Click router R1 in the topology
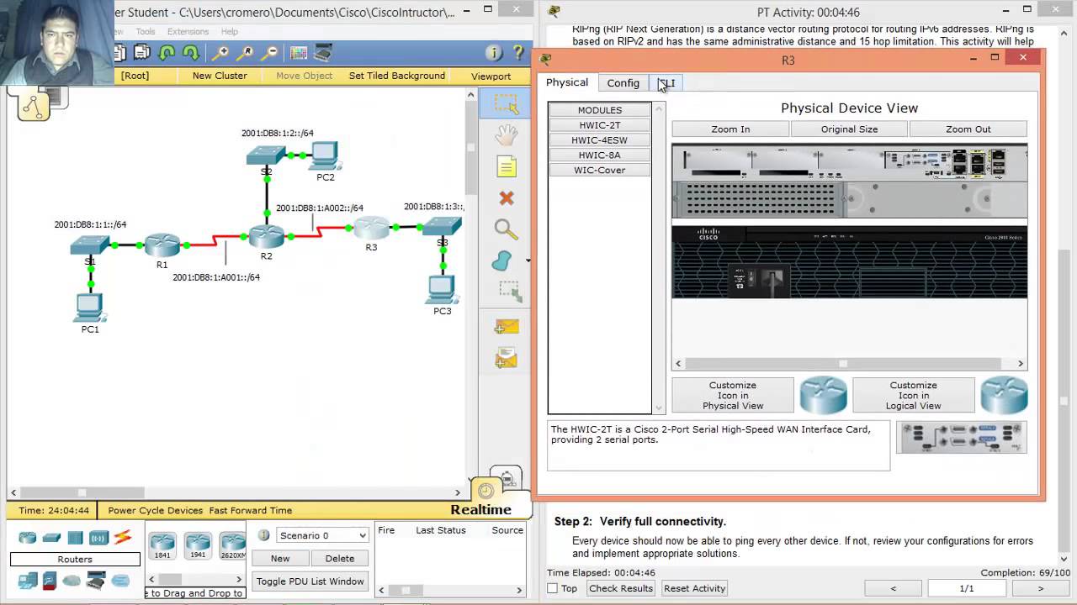The width and height of the screenshot is (1077, 605). pyautogui.click(x=162, y=245)
